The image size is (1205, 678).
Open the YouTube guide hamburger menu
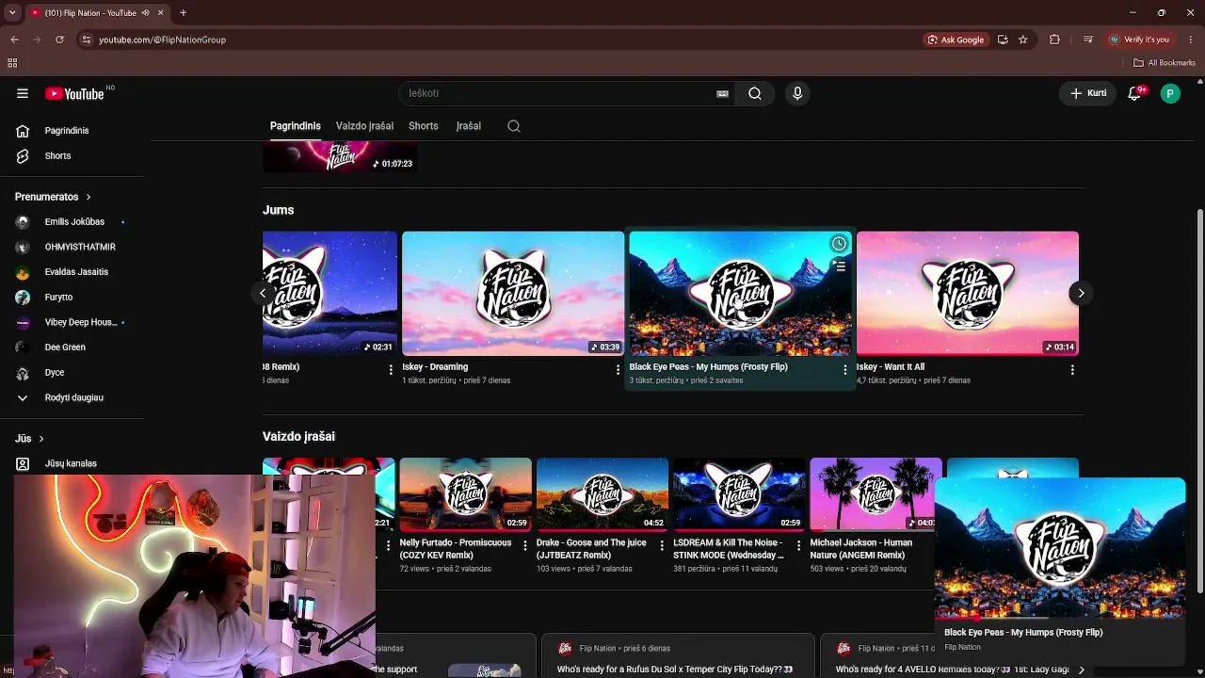(23, 93)
